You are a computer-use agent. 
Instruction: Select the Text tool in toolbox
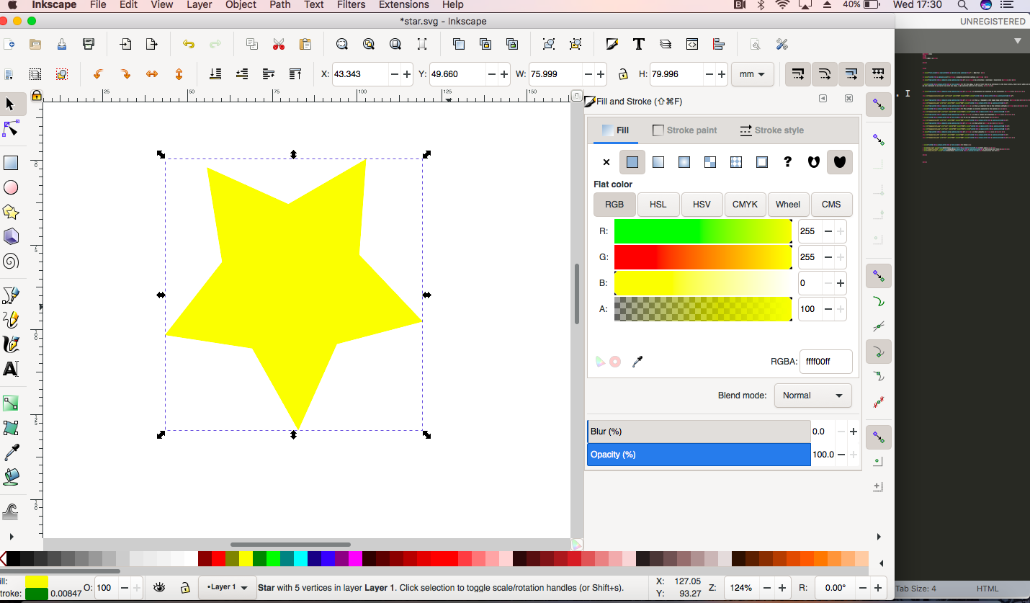click(11, 369)
